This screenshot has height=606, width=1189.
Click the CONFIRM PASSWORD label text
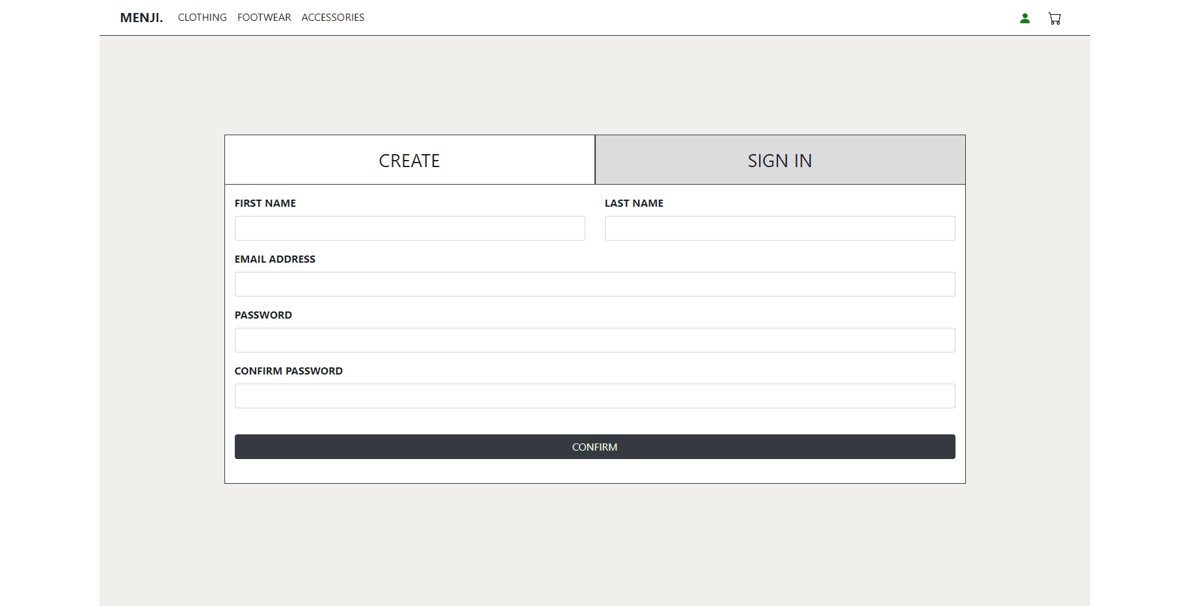(x=288, y=371)
